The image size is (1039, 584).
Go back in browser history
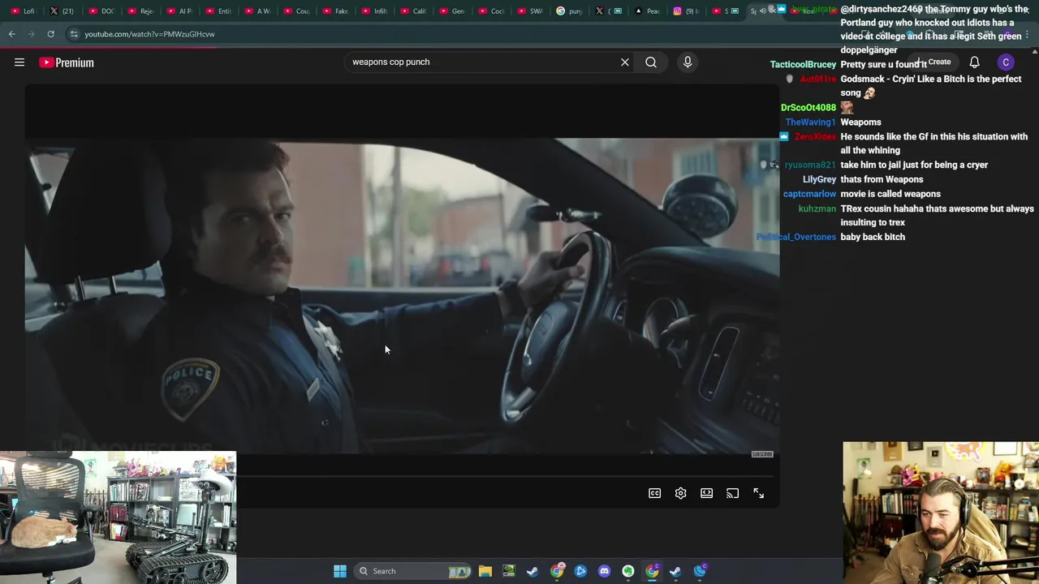pos(11,34)
